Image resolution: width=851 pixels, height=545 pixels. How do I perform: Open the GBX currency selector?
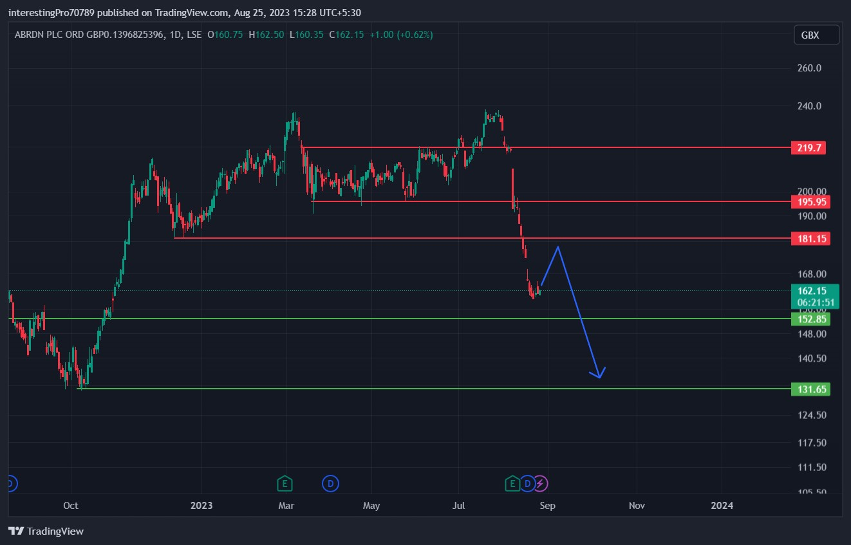click(816, 35)
